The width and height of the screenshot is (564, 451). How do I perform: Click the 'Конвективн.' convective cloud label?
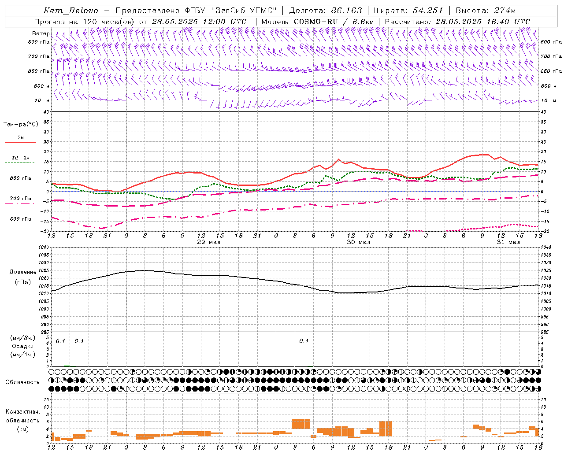point(22,412)
